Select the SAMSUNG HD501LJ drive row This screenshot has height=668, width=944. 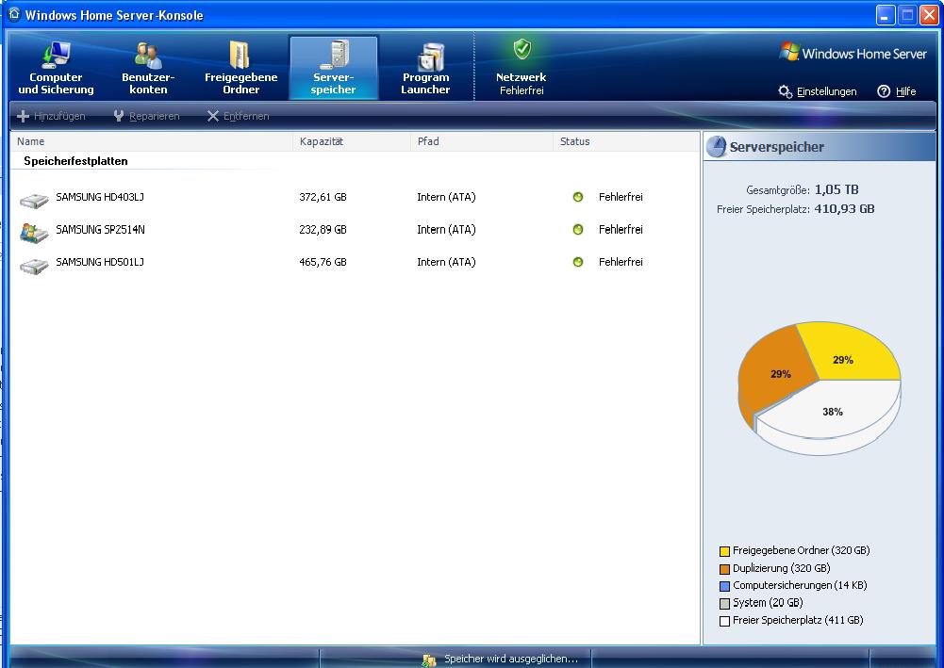(356, 262)
